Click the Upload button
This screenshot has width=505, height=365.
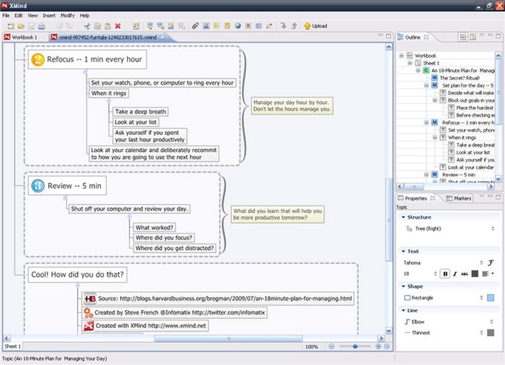point(316,26)
